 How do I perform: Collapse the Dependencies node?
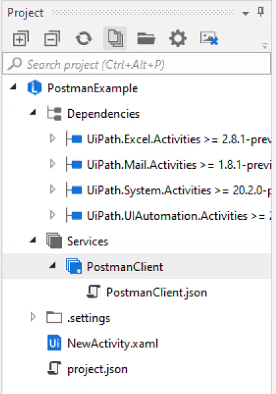(33, 112)
